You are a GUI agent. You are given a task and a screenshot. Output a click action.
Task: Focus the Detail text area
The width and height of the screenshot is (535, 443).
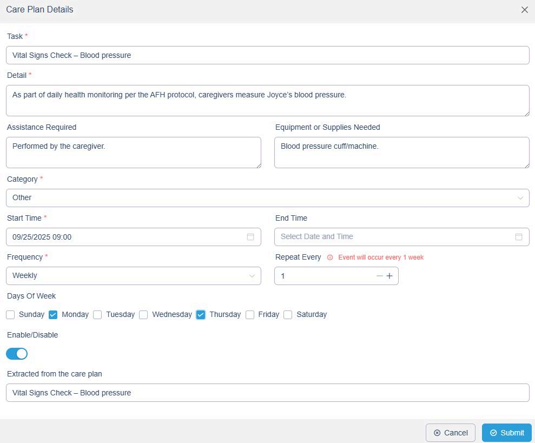267,101
